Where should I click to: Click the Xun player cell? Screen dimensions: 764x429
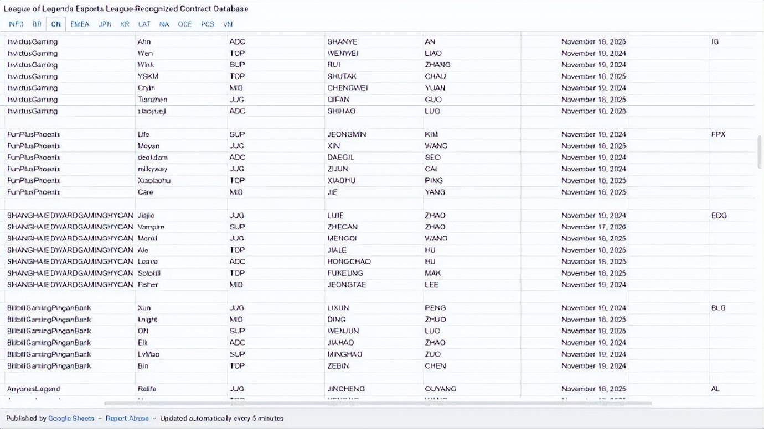(182, 308)
